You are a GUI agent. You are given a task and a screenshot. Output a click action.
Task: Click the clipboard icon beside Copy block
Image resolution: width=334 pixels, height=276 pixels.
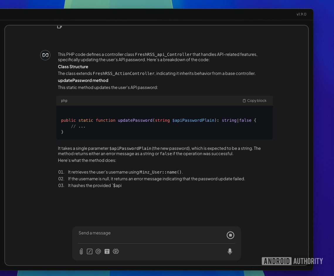pyautogui.click(x=244, y=100)
